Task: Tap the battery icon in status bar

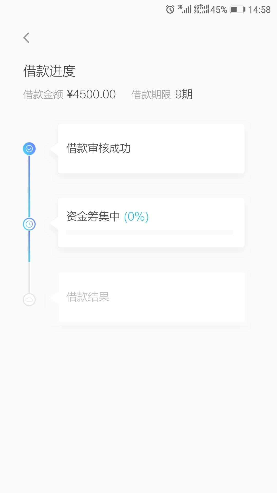Action: click(x=238, y=10)
